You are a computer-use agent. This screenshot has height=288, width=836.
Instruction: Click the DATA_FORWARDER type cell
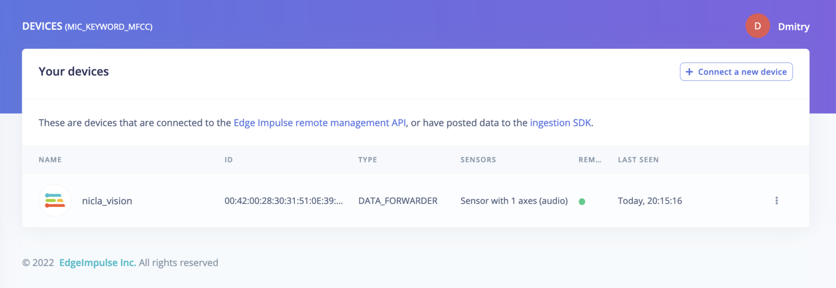click(398, 201)
